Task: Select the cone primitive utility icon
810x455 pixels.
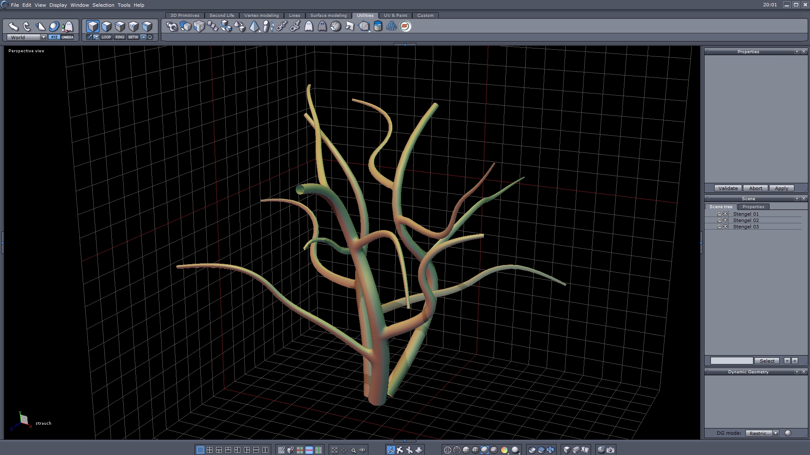Action: (254, 27)
